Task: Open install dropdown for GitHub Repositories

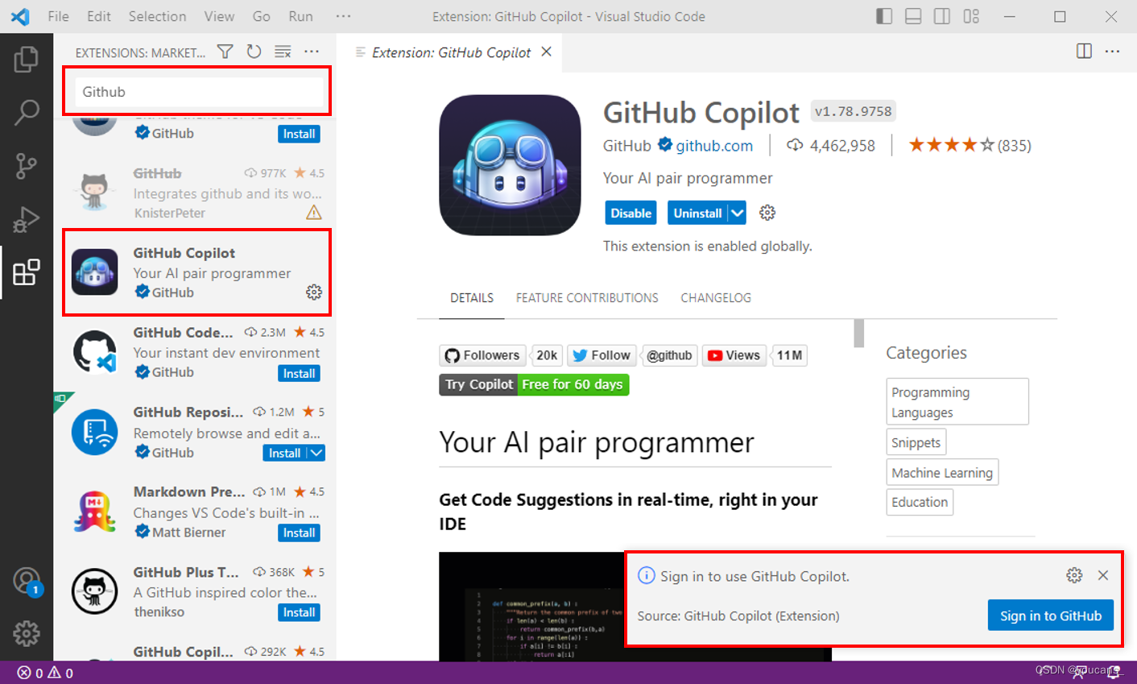Action: click(316, 453)
